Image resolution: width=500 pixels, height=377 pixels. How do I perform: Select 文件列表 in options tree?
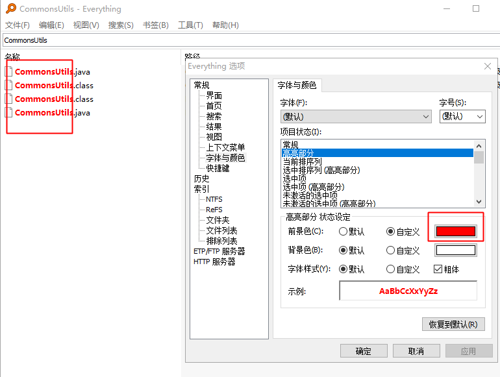(x=221, y=230)
